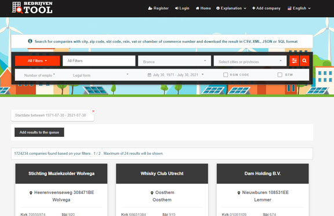The width and height of the screenshot is (334, 216).
Task: Open Select cities or provinces dropdown
Action: [x=250, y=61]
